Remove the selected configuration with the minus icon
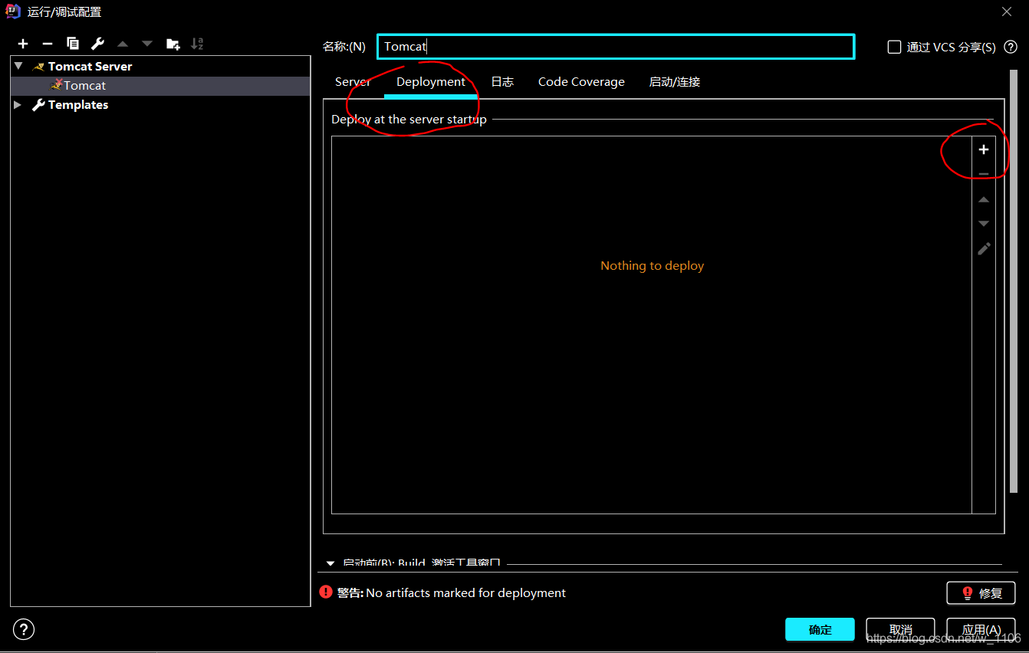 (x=48, y=44)
